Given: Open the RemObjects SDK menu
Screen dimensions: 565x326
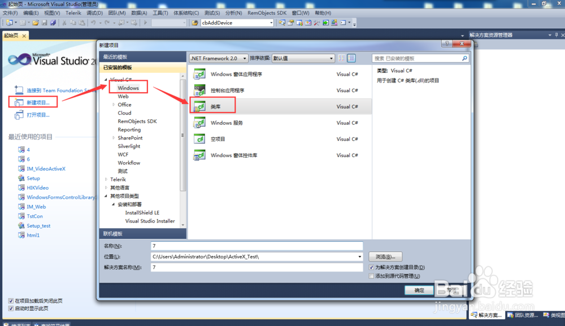Looking at the screenshot, I should click(267, 13).
